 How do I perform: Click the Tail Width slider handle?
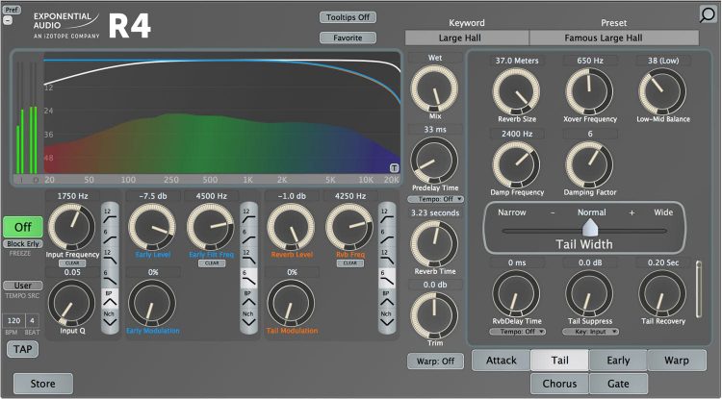(x=590, y=227)
